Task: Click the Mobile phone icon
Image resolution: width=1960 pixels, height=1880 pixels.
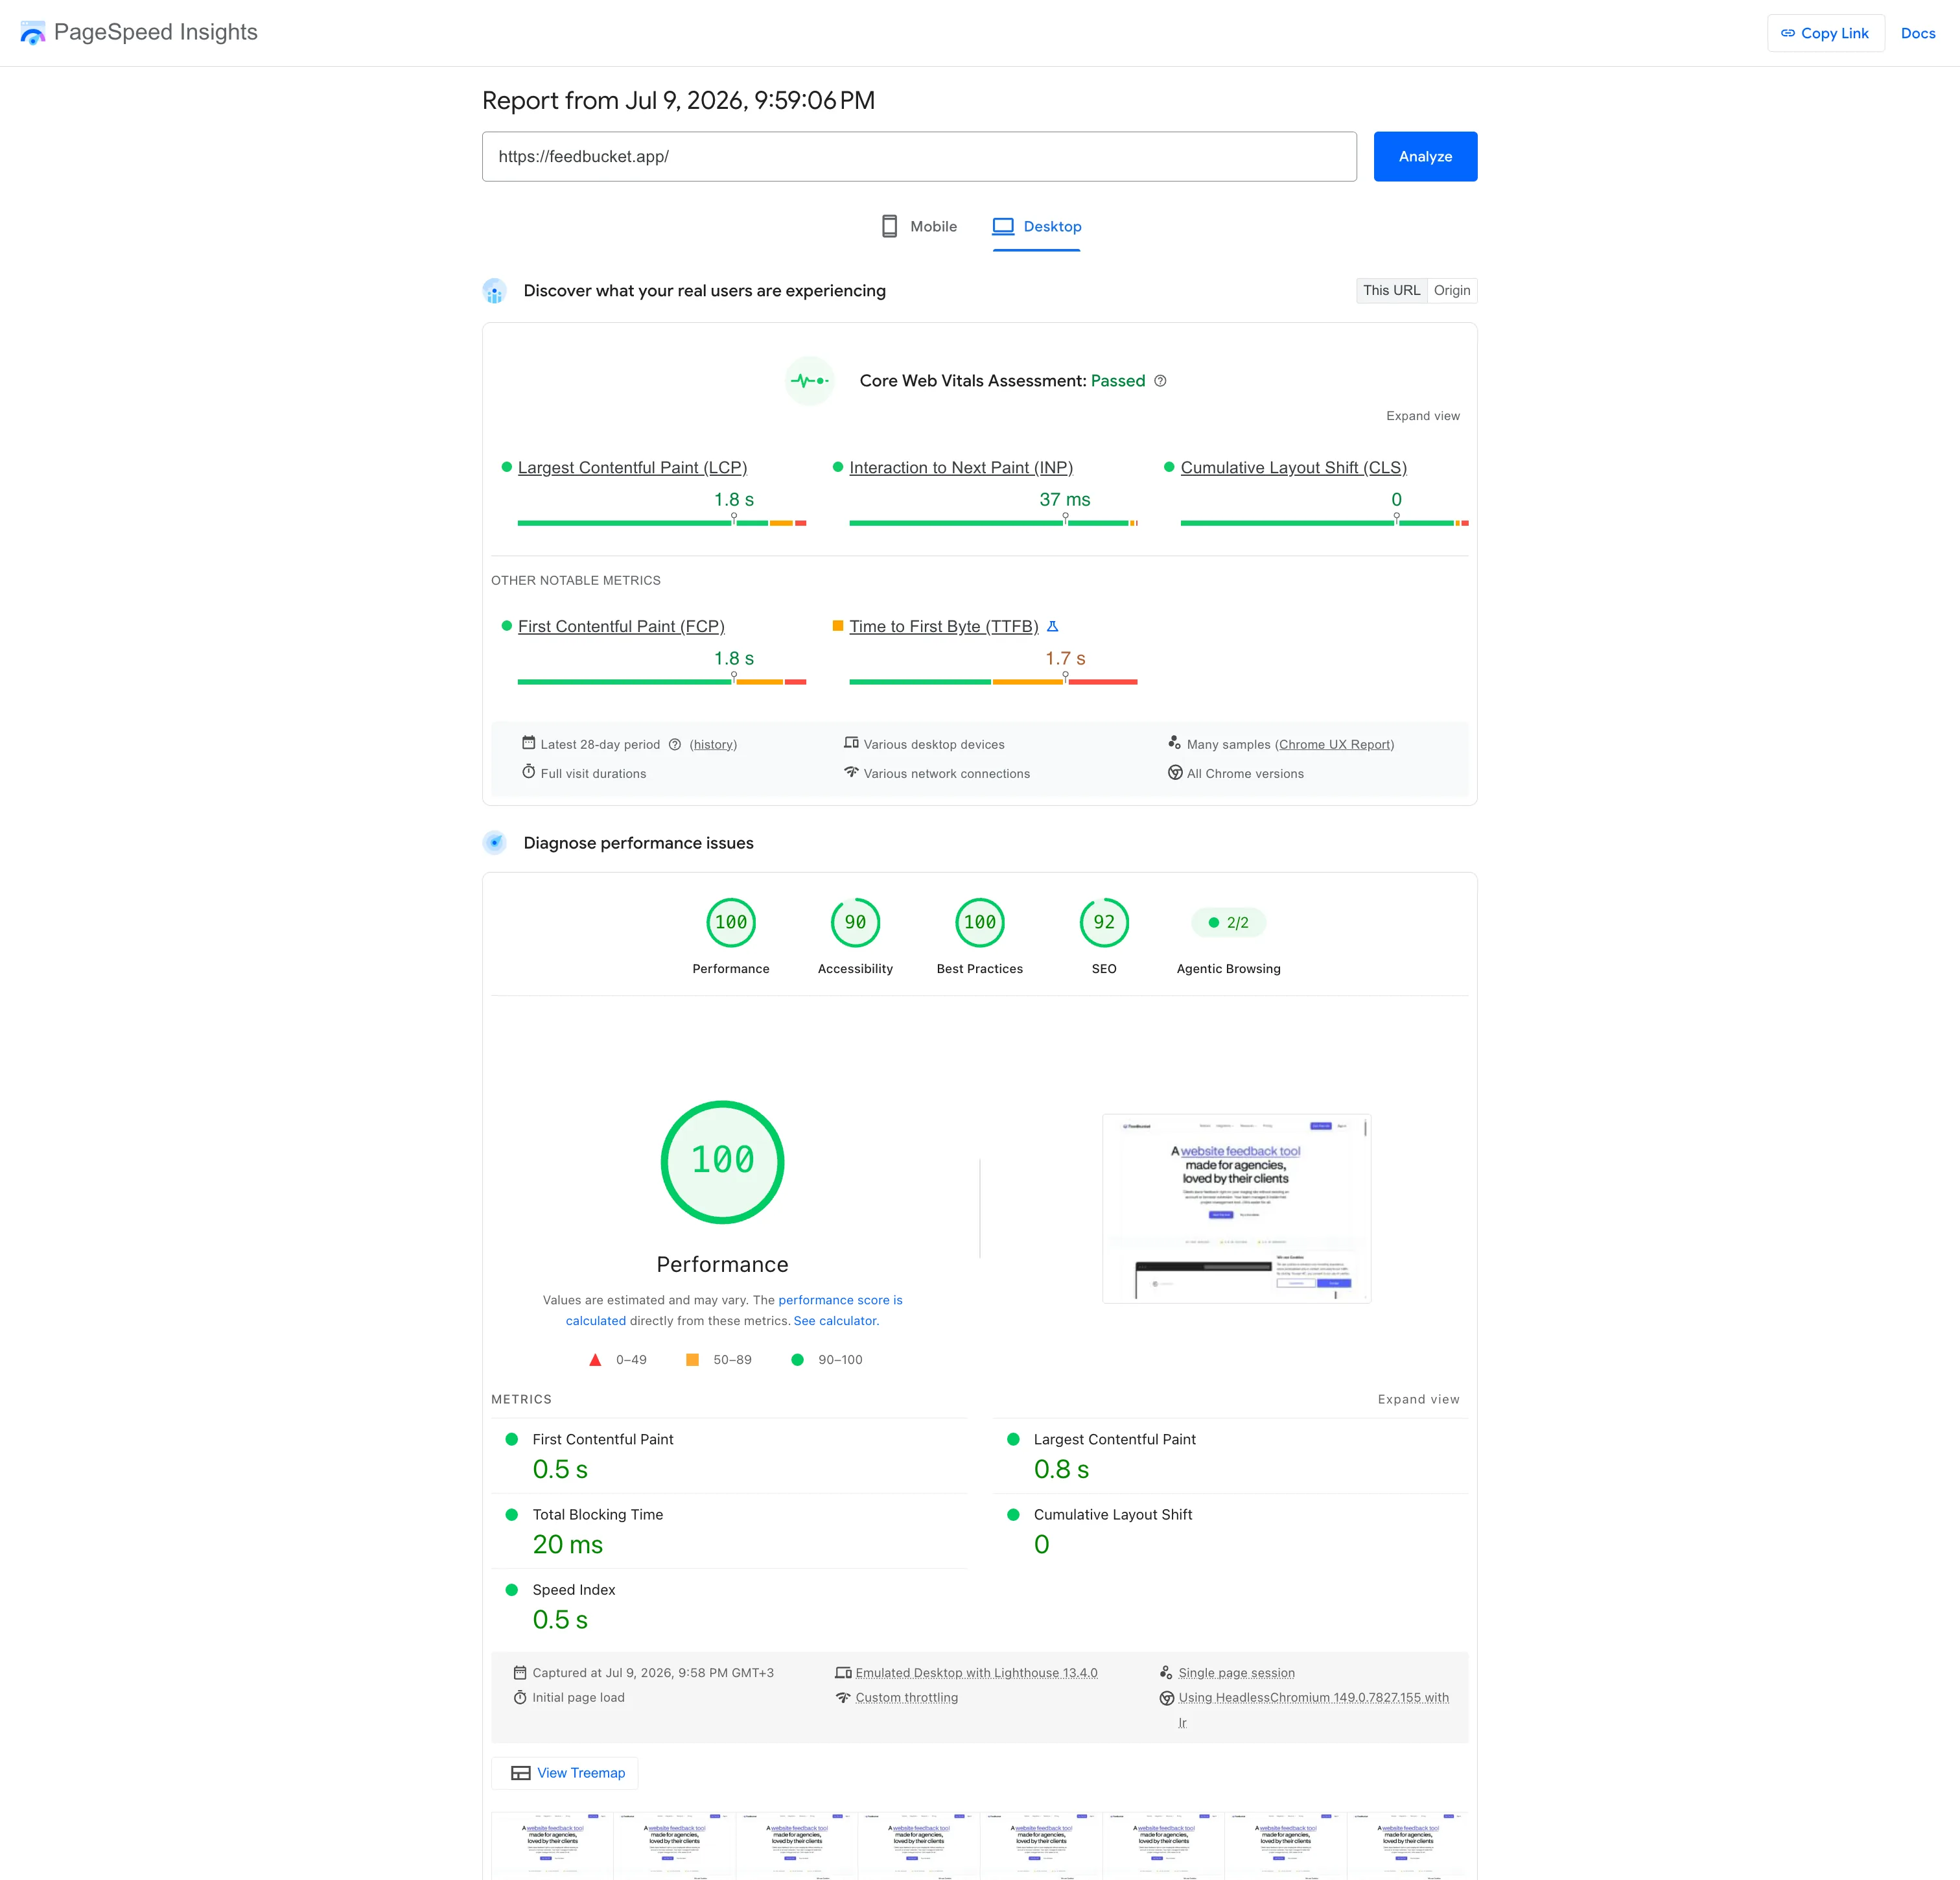Action: pyautogui.click(x=889, y=226)
